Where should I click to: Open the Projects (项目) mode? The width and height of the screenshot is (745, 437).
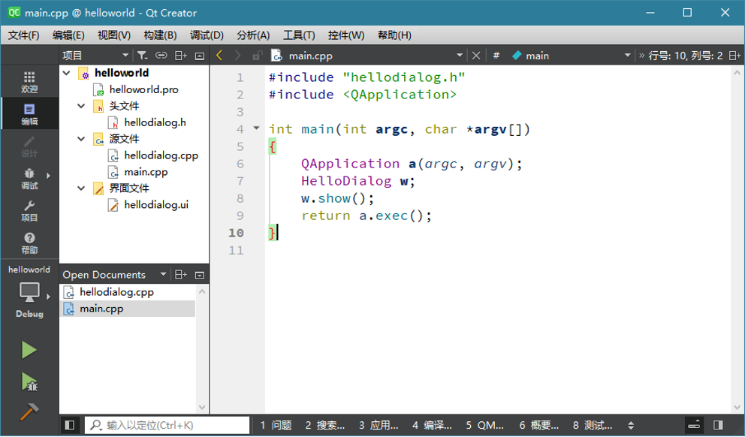click(29, 210)
